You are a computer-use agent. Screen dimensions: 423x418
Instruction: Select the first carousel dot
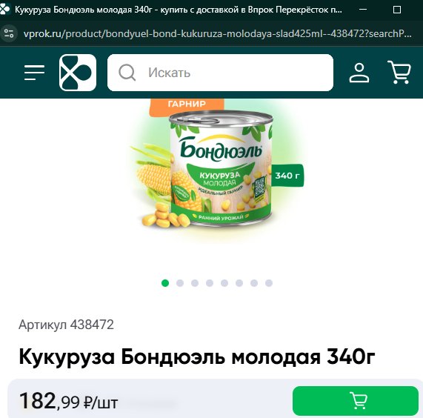(165, 283)
